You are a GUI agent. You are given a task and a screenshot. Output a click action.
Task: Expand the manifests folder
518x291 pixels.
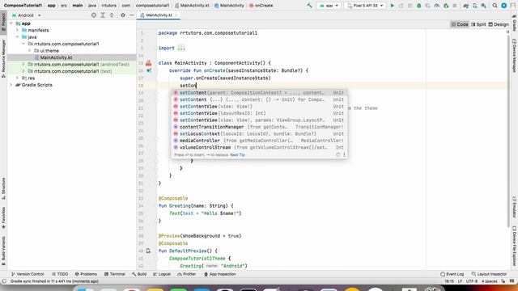pyautogui.click(x=18, y=30)
